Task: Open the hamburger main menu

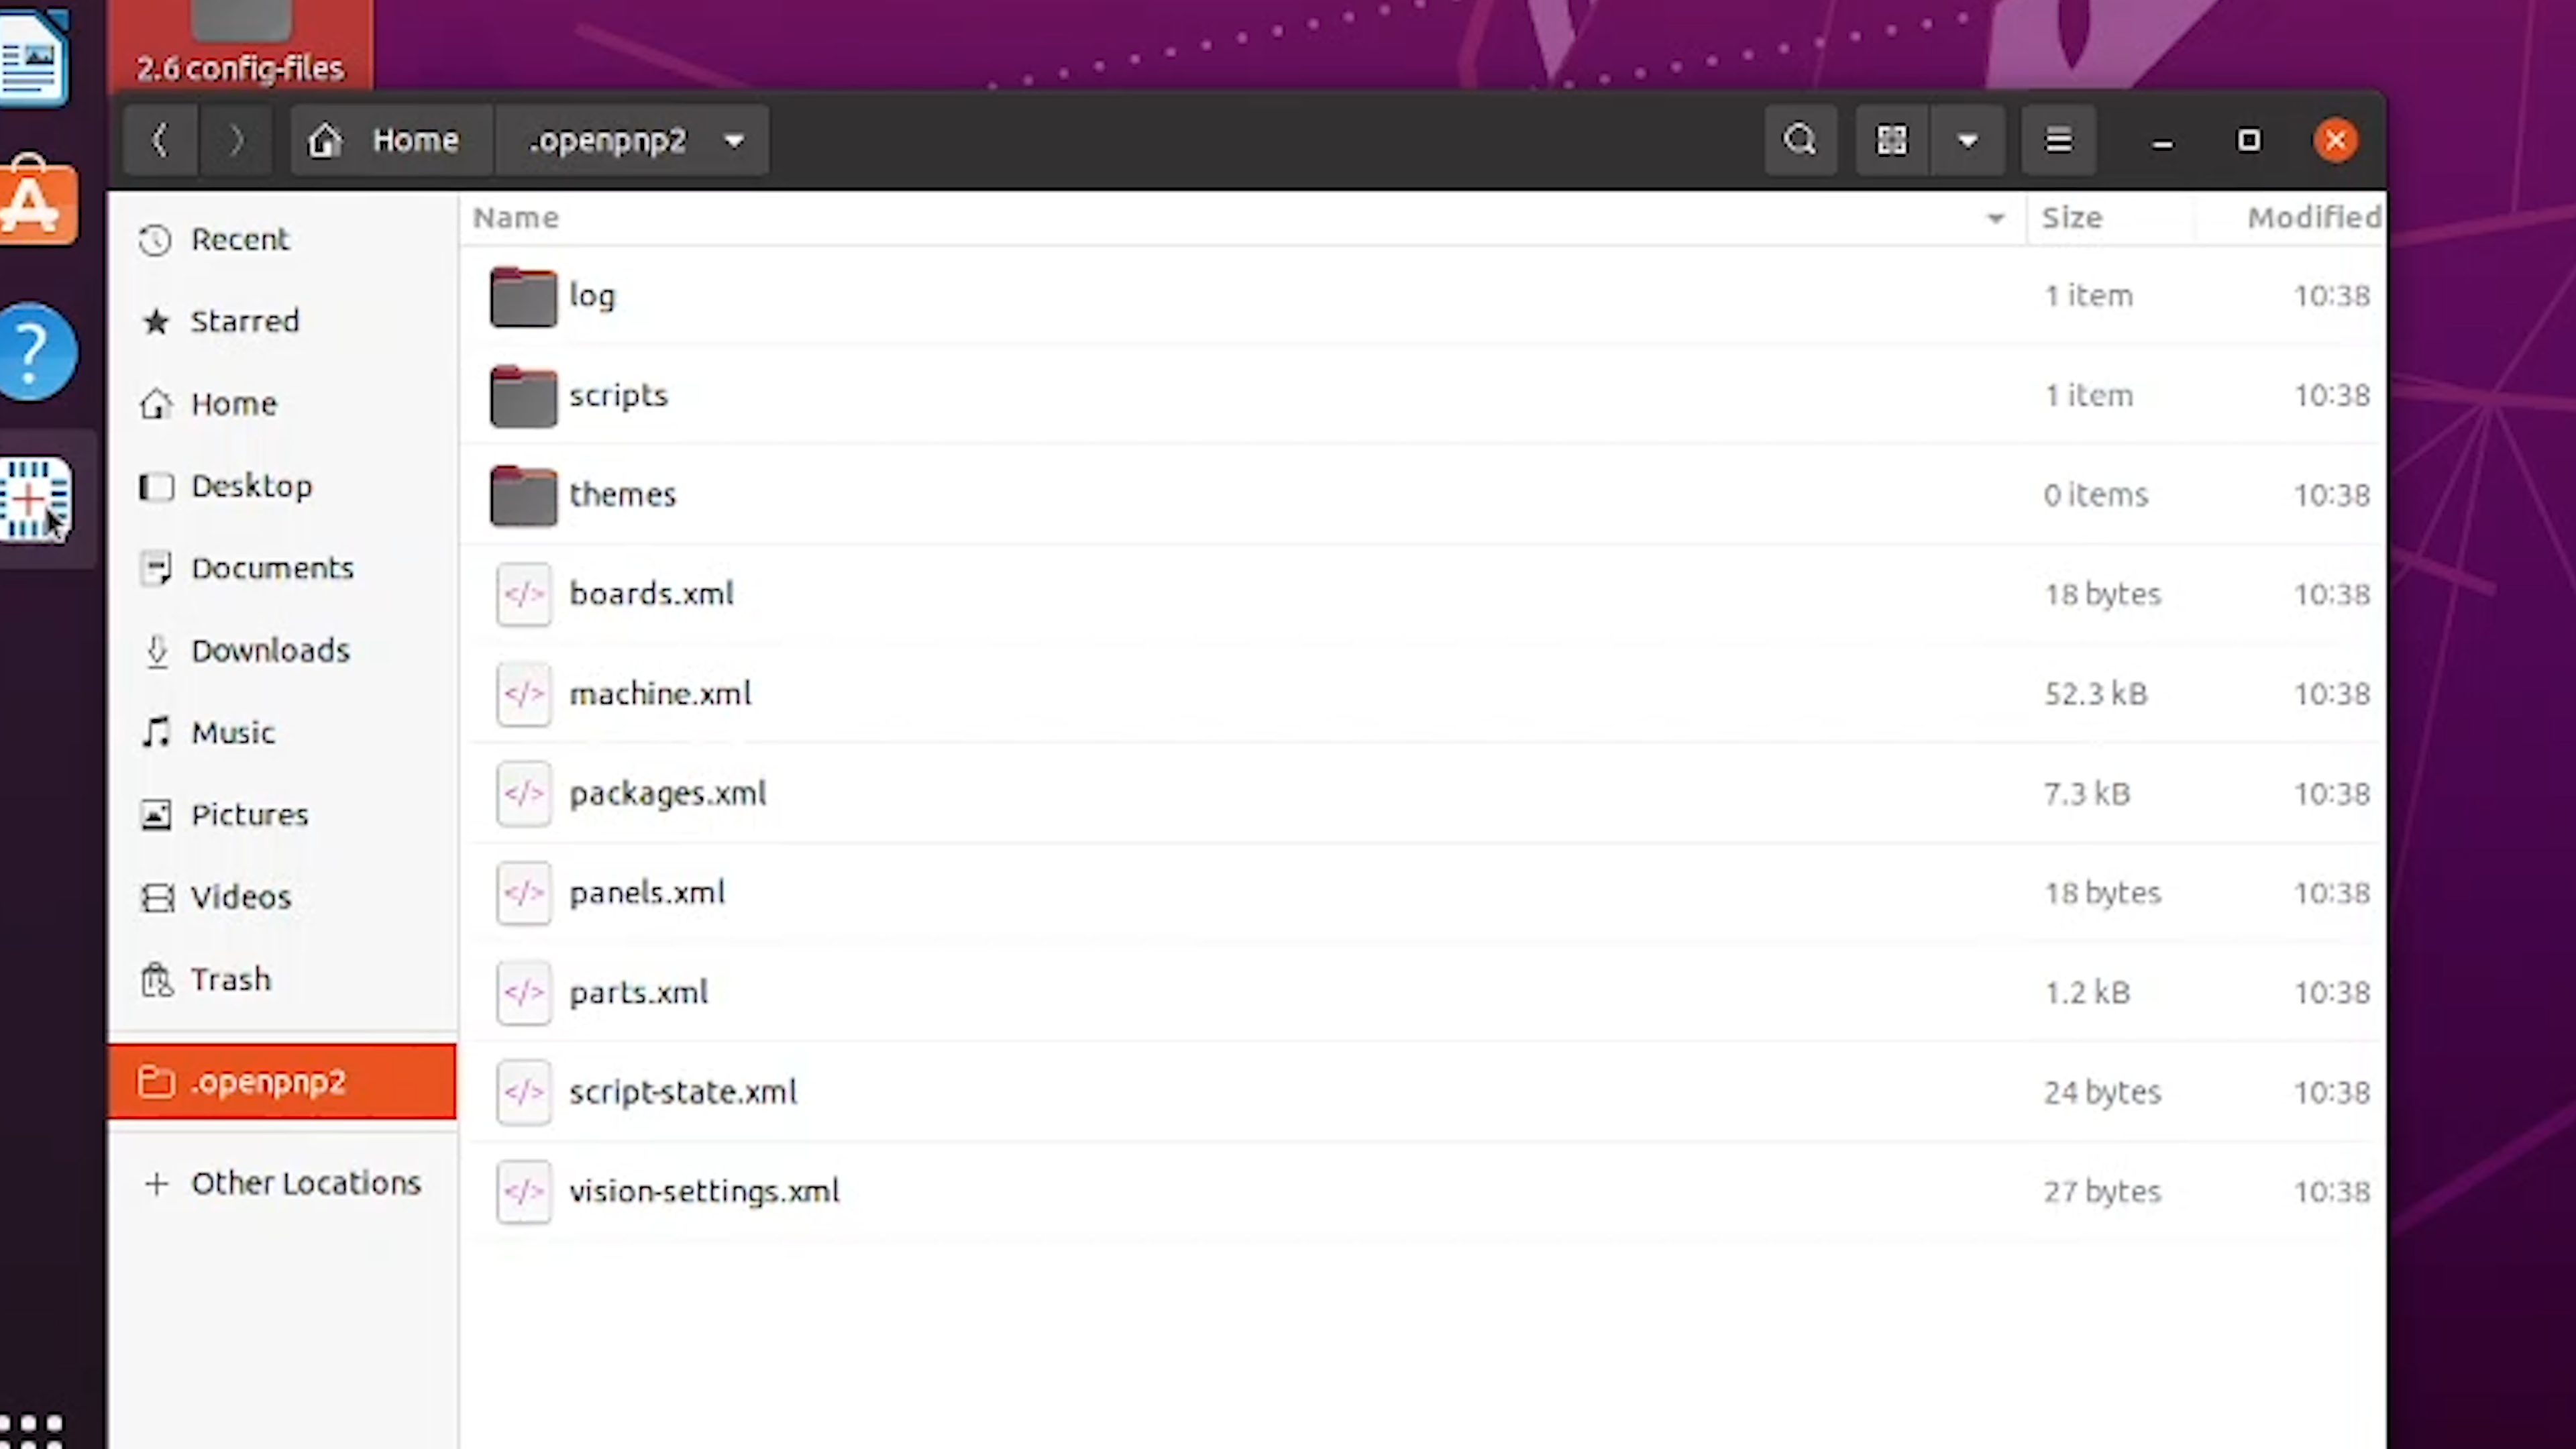Action: 2058,140
